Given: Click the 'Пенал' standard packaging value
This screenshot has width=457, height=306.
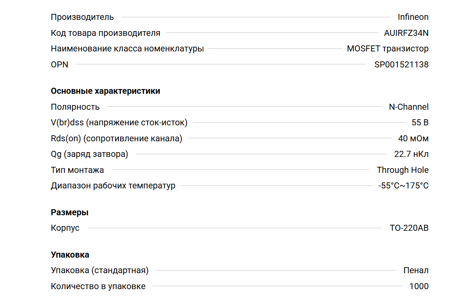Looking at the screenshot, I should 416,271.
